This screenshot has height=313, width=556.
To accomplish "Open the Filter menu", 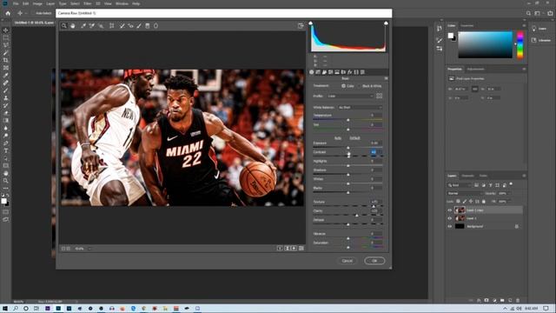I will 88,3.
